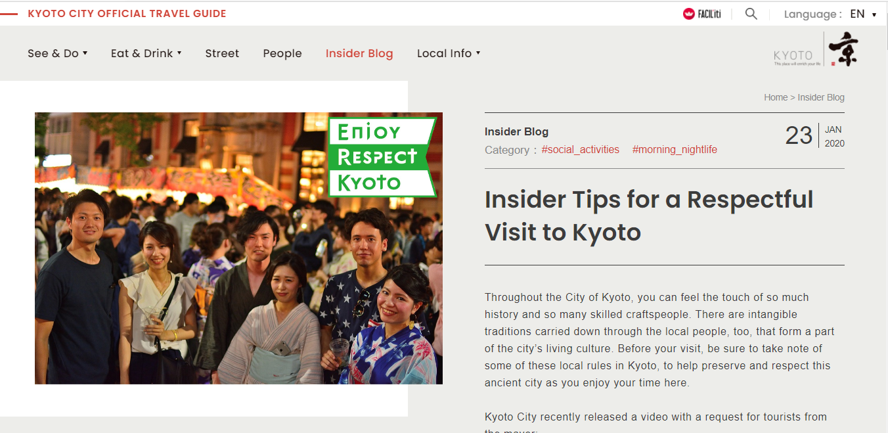This screenshot has width=888, height=433.
Task: Select the Insider Blog nav item
Action: 359,53
